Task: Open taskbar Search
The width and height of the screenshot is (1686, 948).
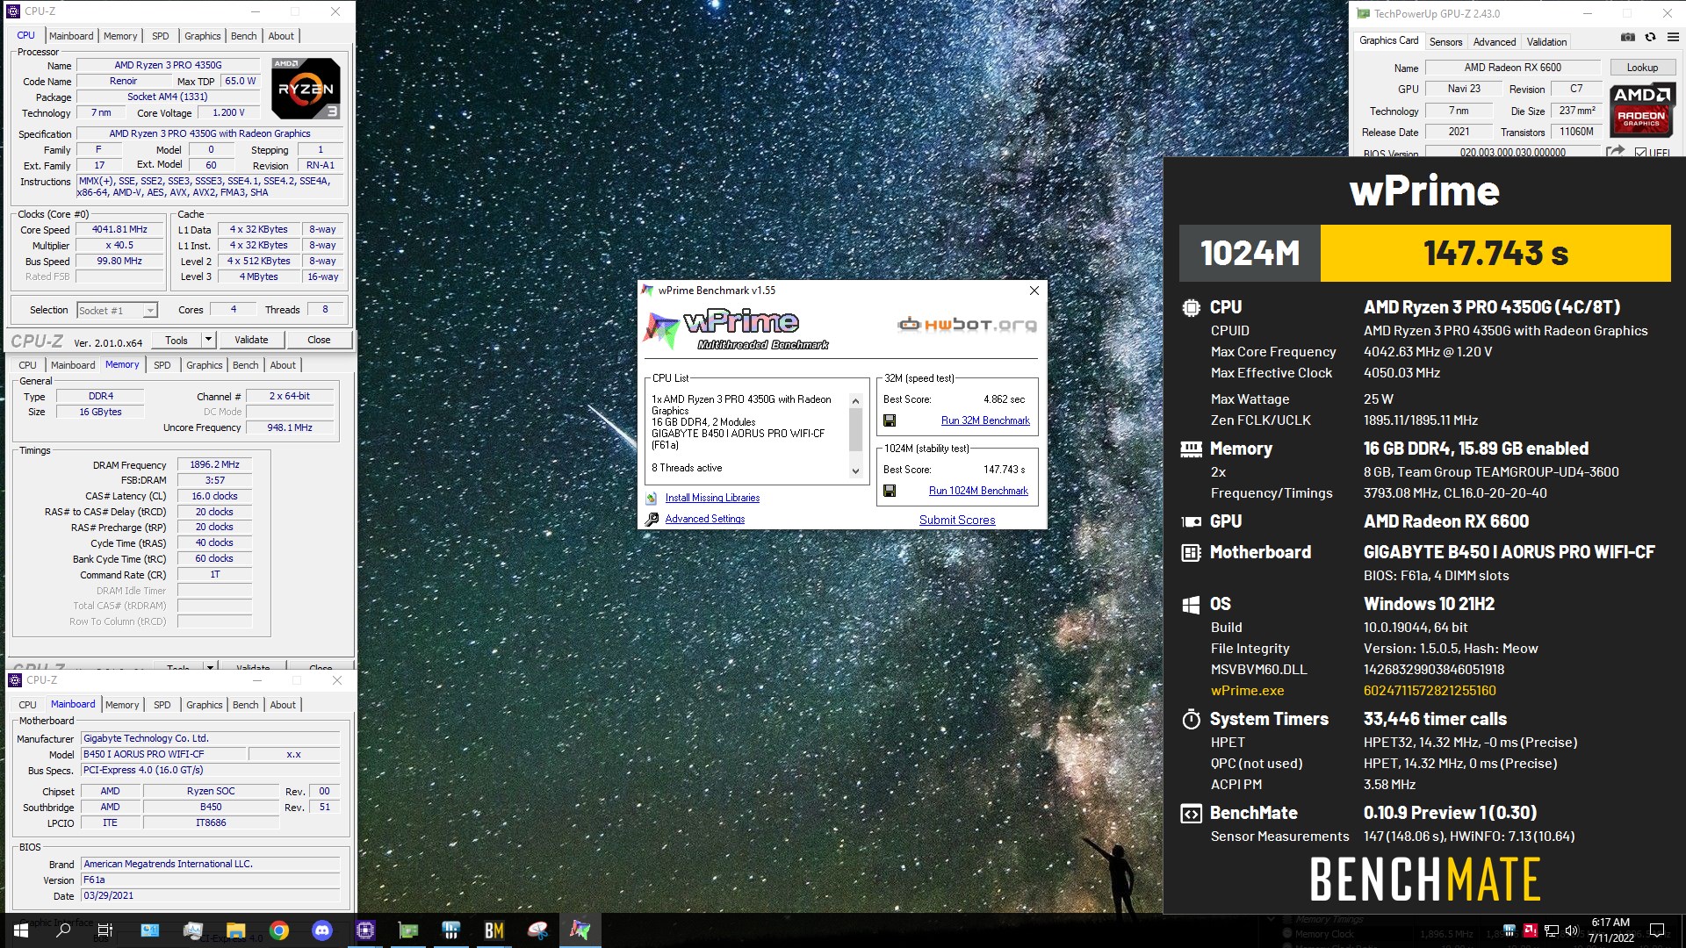Action: 63,930
